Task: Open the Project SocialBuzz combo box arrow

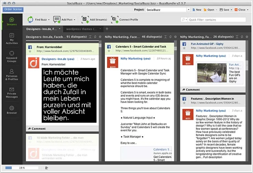Action: tap(188, 10)
